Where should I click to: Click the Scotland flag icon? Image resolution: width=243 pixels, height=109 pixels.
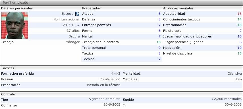point(77,14)
